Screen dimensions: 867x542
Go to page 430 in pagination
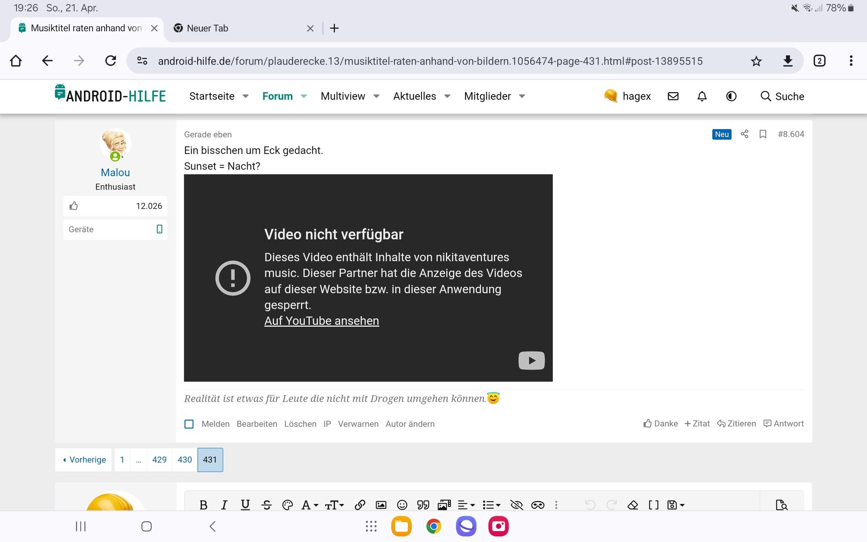click(x=185, y=459)
